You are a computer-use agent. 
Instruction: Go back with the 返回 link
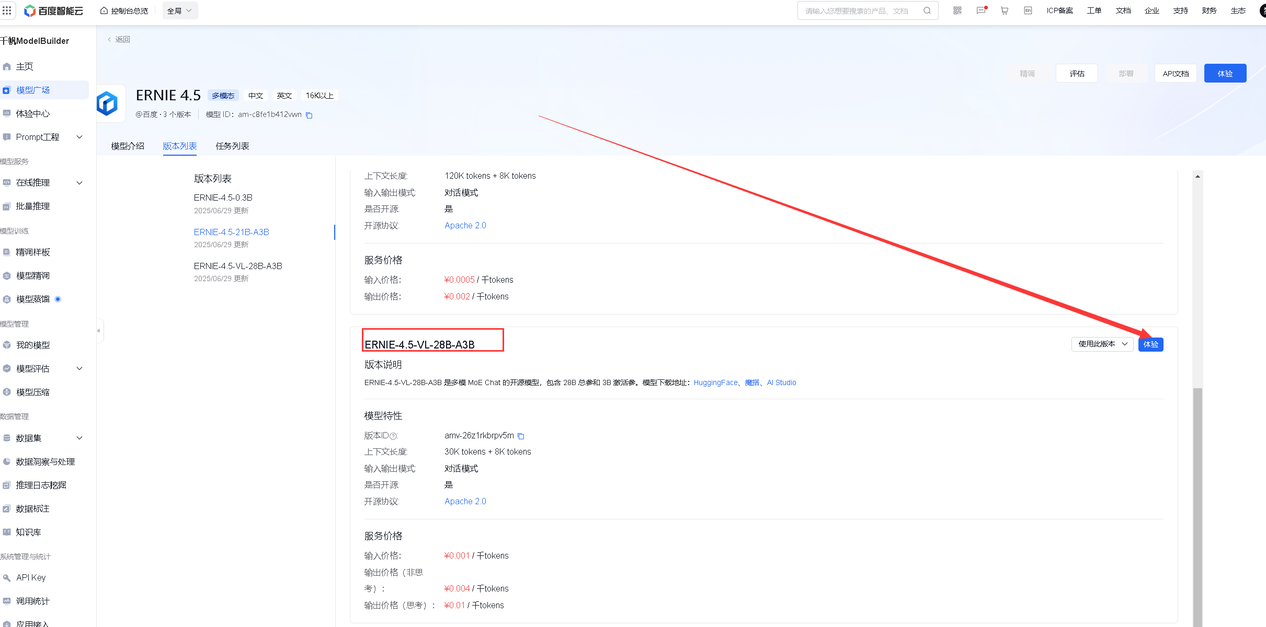point(119,39)
